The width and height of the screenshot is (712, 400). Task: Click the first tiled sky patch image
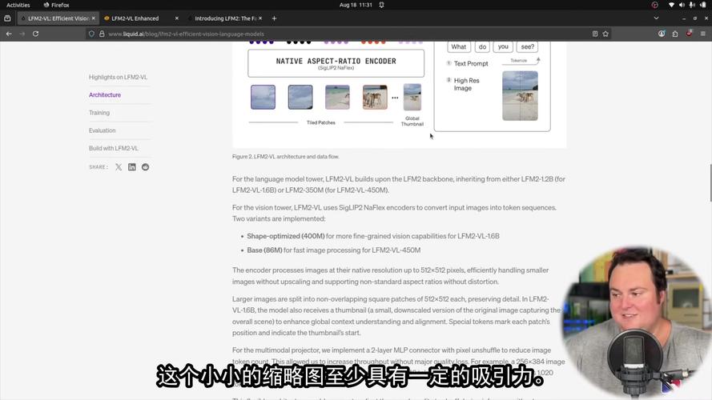point(263,97)
